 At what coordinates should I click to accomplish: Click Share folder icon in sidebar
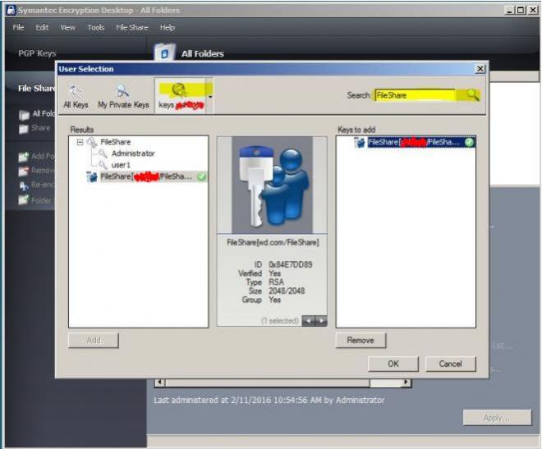click(24, 129)
